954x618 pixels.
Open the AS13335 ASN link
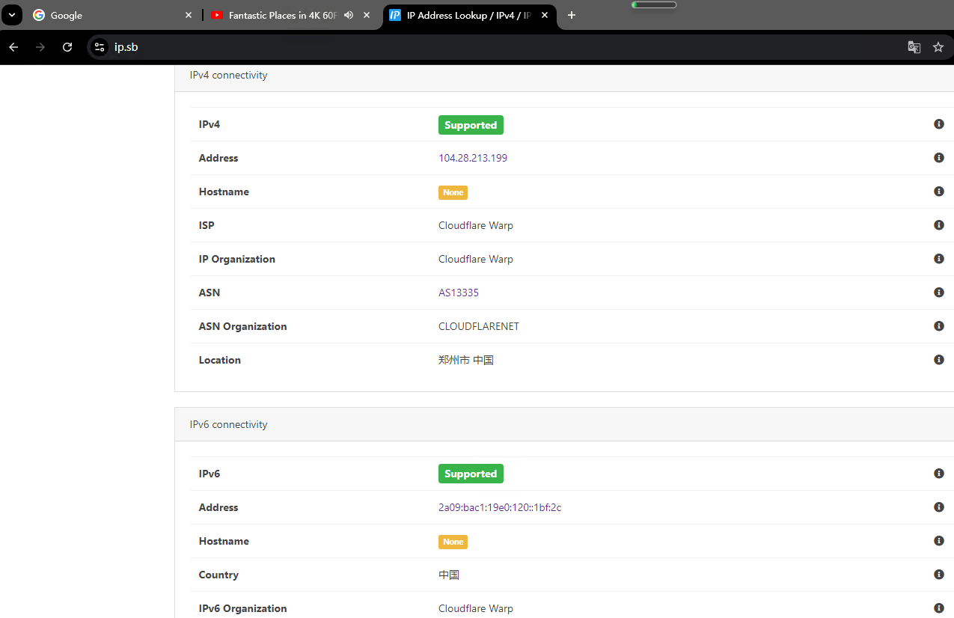click(x=459, y=293)
